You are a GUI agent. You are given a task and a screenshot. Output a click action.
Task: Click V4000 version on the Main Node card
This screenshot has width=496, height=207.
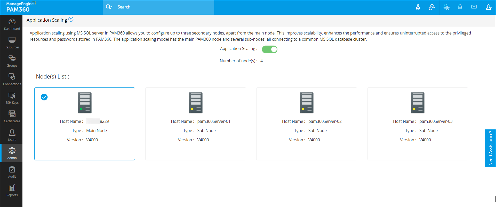(92, 140)
